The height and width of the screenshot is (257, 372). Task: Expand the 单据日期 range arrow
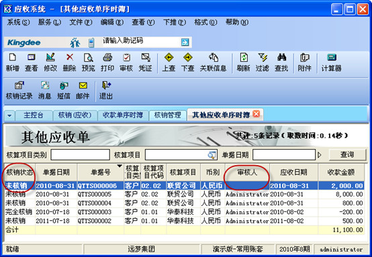tap(320, 155)
